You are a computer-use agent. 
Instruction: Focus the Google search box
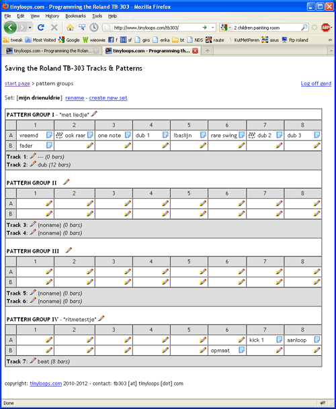point(266,28)
